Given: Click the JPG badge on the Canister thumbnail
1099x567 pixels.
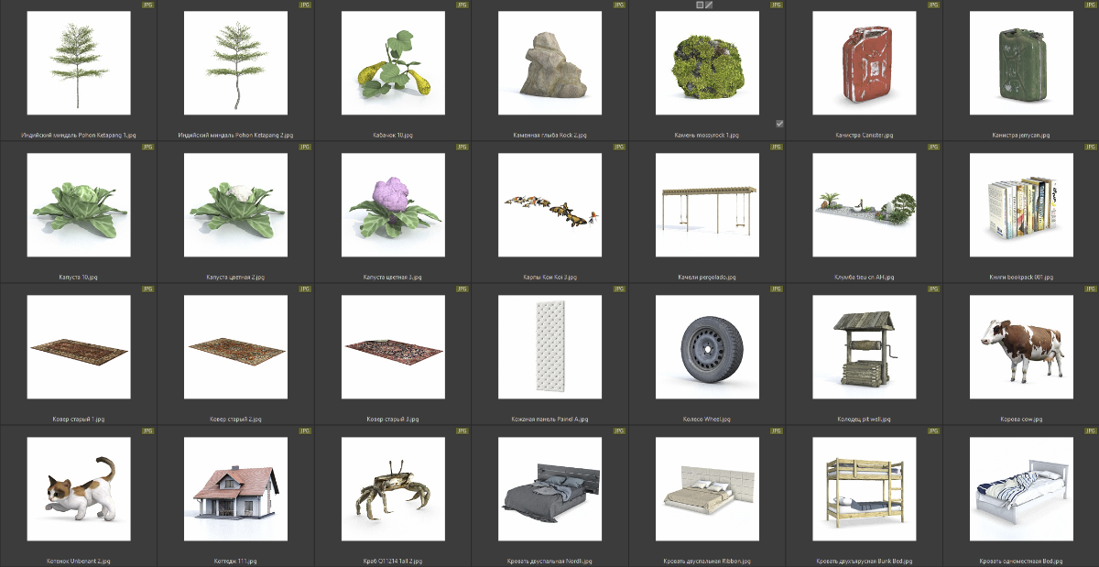Looking at the screenshot, I should (933, 5).
